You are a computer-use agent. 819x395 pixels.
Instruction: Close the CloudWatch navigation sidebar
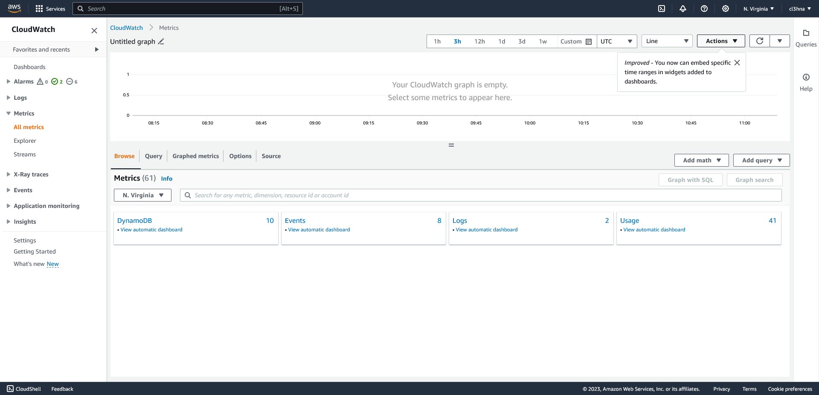tap(94, 31)
